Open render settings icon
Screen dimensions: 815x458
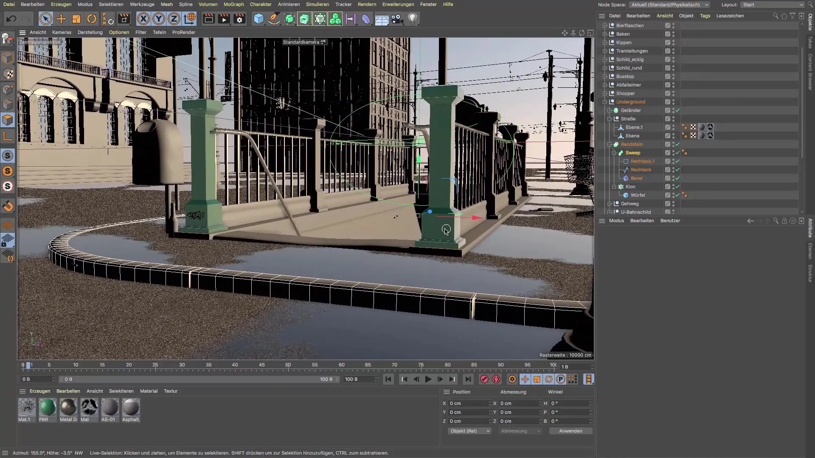[239, 19]
